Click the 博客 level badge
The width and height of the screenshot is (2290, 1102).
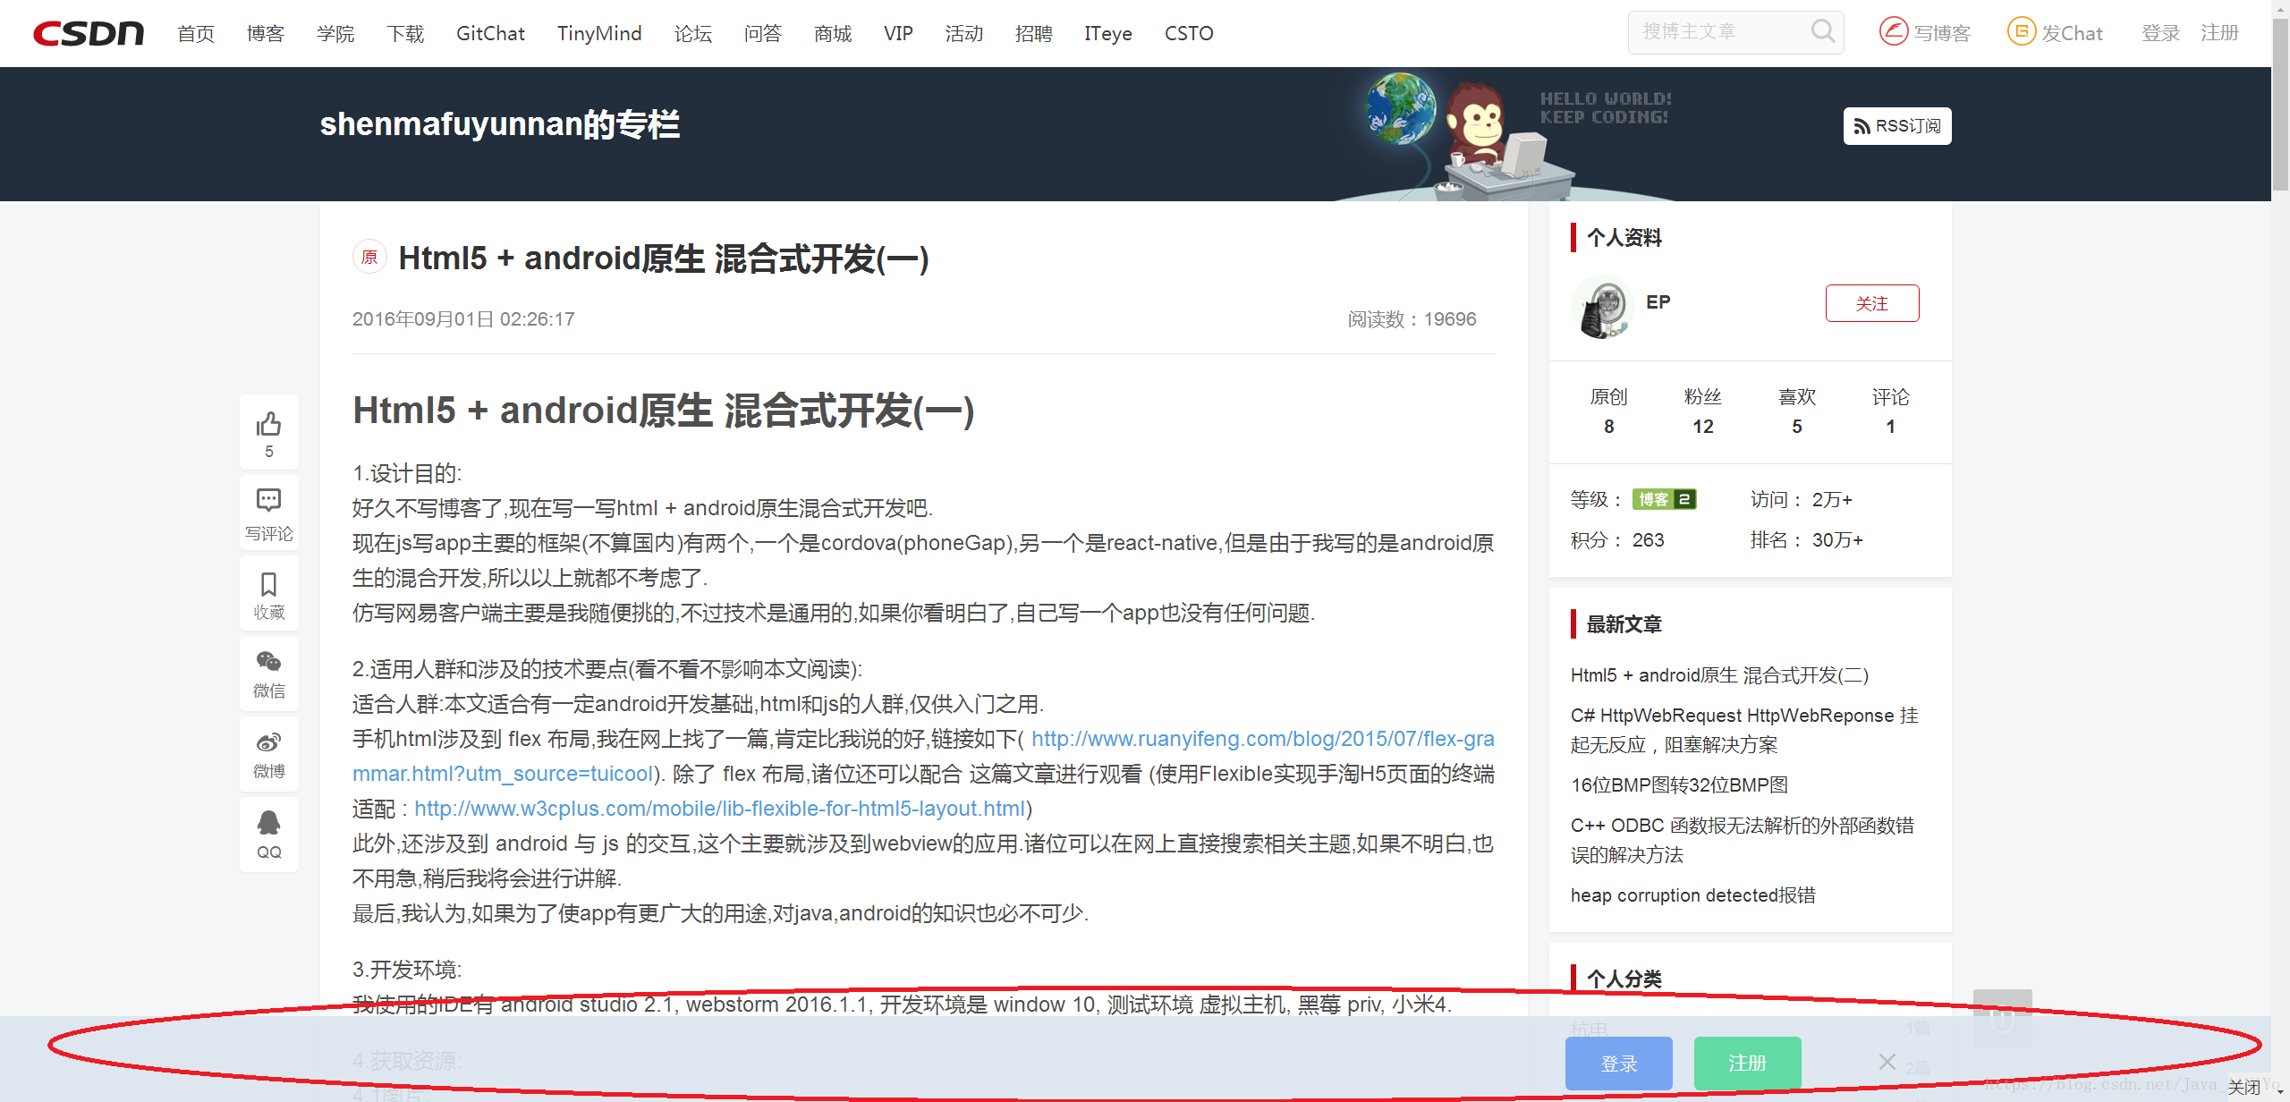[x=1665, y=499]
